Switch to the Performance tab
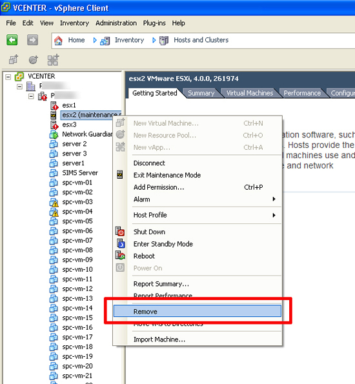Screen dimensions: 355x384 coord(302,93)
